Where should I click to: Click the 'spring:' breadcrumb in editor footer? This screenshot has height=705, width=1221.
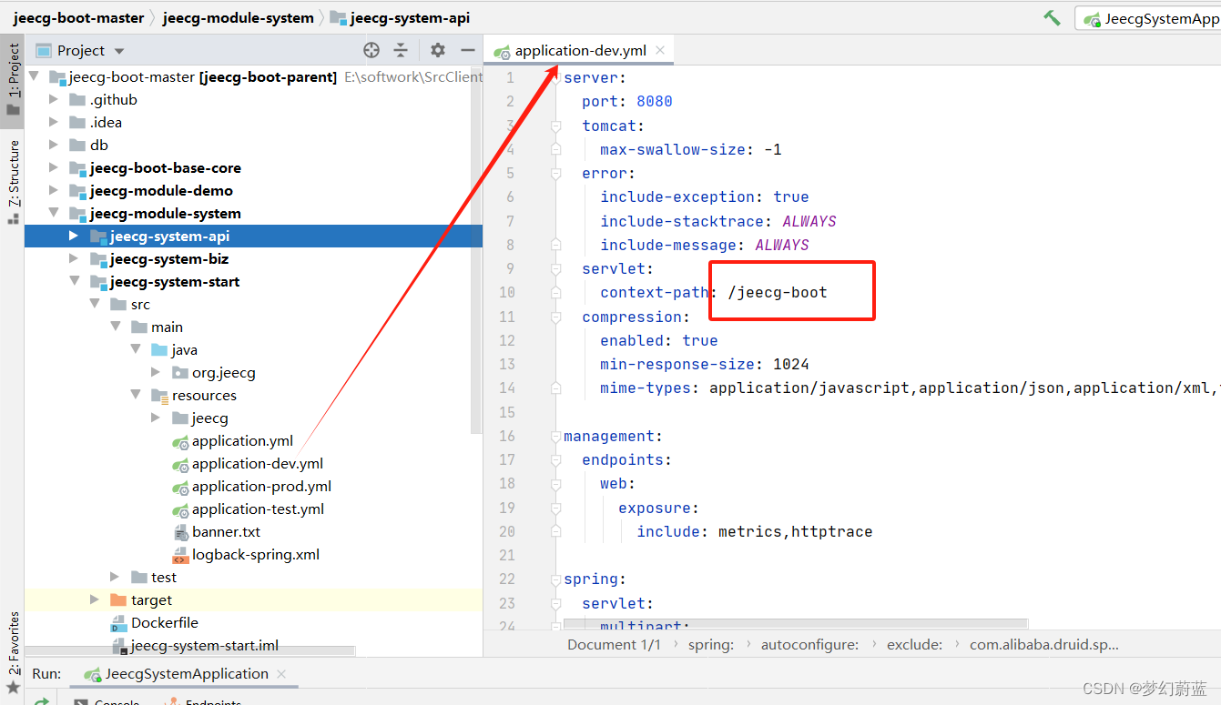tap(711, 644)
